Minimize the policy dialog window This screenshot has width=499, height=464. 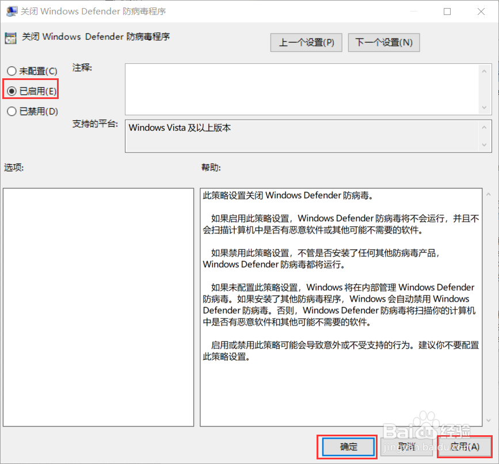pos(414,12)
